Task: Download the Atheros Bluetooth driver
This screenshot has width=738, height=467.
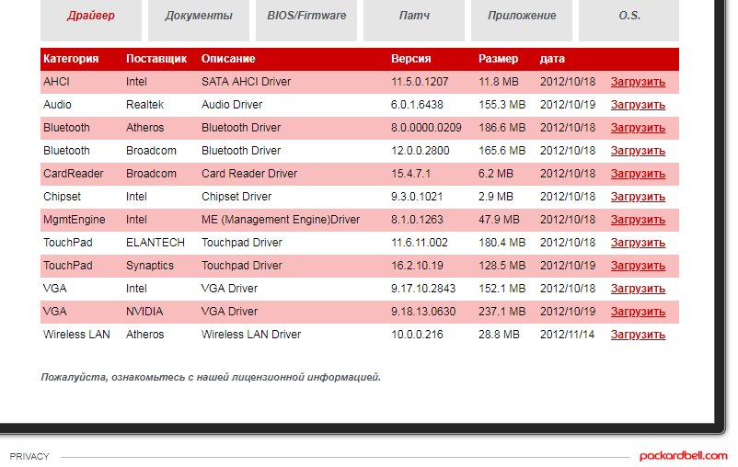Action: [638, 128]
